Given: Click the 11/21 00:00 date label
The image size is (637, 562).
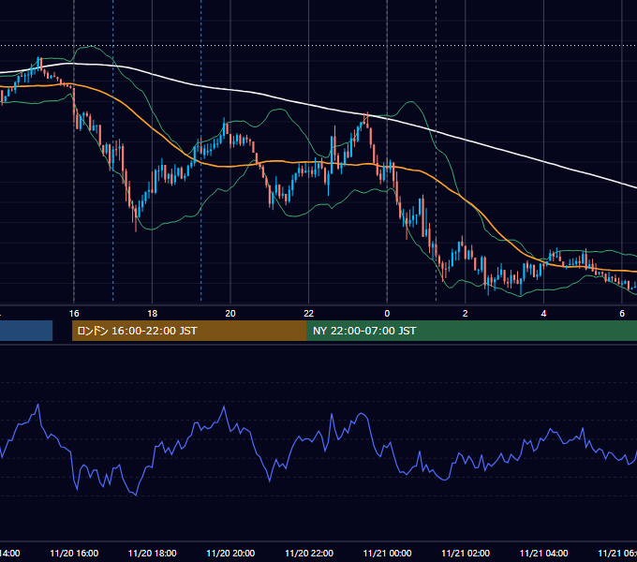Looking at the screenshot, I should pos(387,553).
